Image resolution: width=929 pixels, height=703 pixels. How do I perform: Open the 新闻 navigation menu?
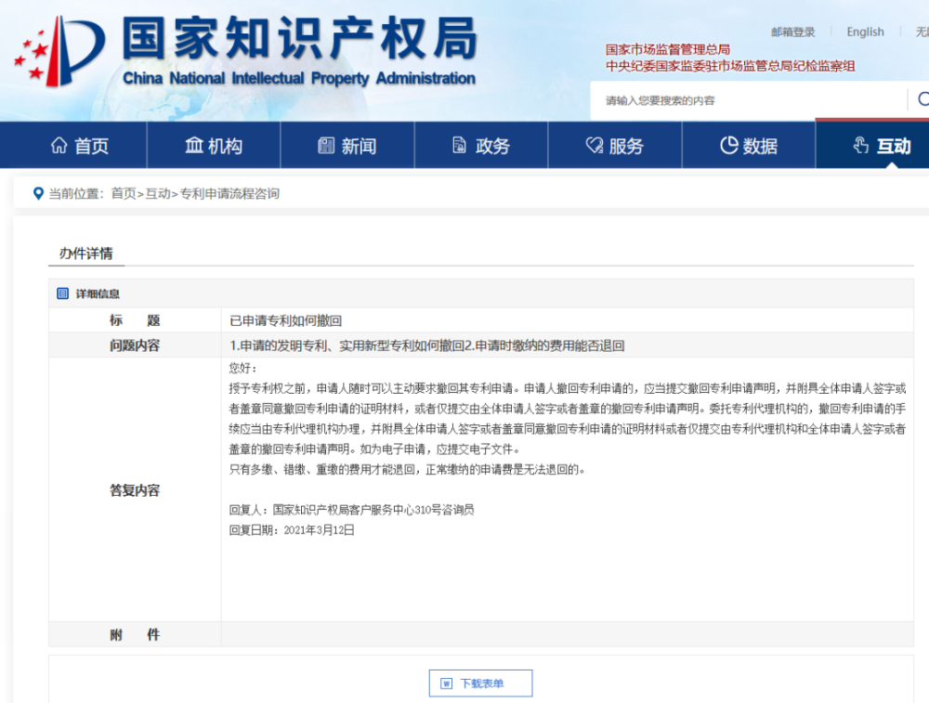(x=347, y=145)
